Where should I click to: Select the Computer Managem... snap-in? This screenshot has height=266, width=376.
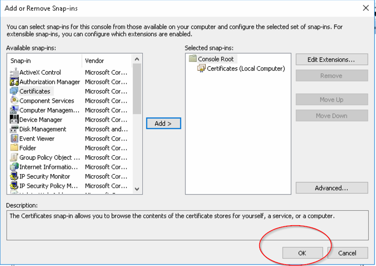pos(50,110)
